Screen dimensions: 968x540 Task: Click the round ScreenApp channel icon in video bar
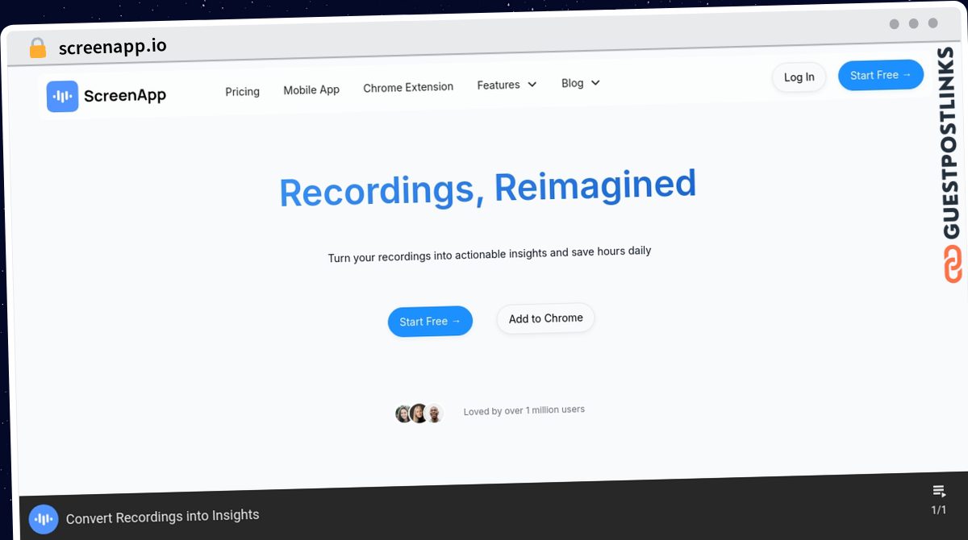[x=44, y=520]
